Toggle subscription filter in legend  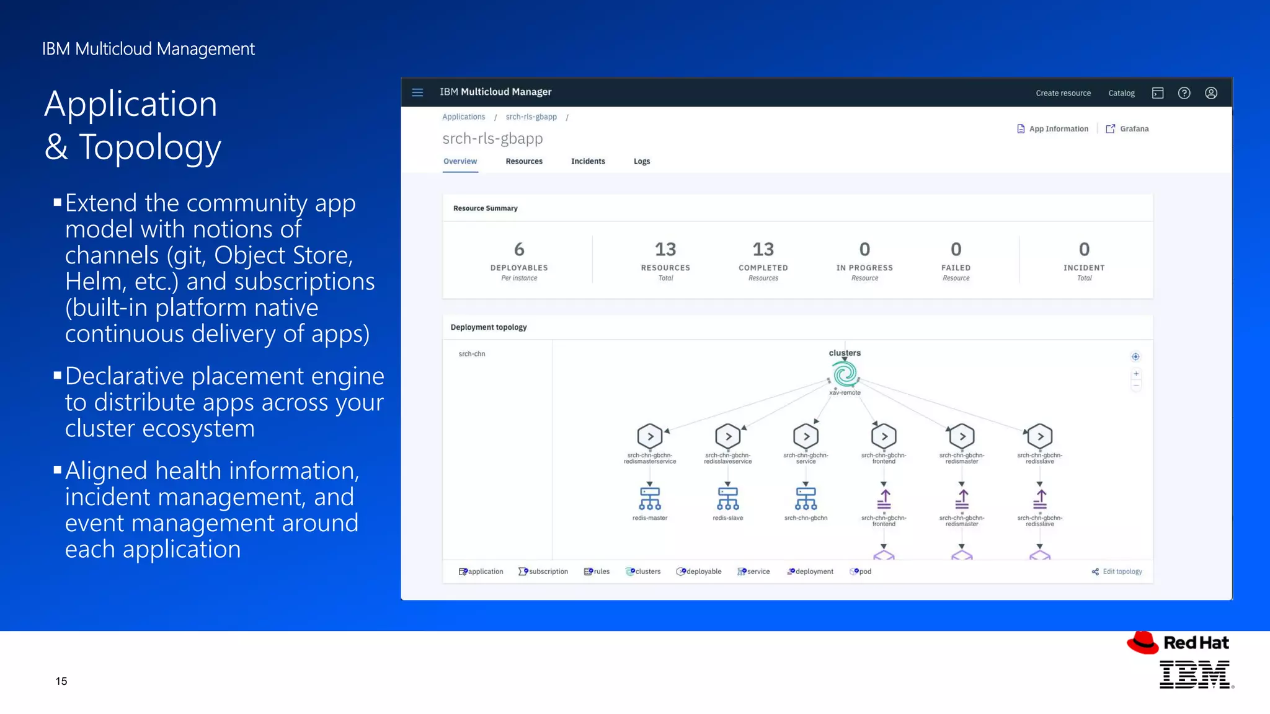point(543,571)
